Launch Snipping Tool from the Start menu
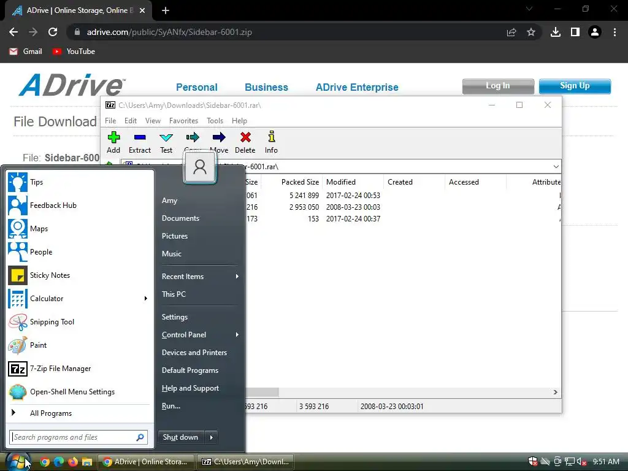Image resolution: width=628 pixels, height=471 pixels. [79, 321]
